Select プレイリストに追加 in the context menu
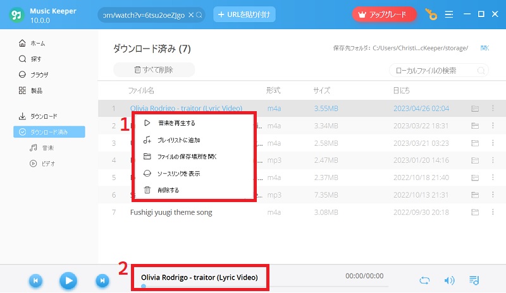 (x=194, y=140)
